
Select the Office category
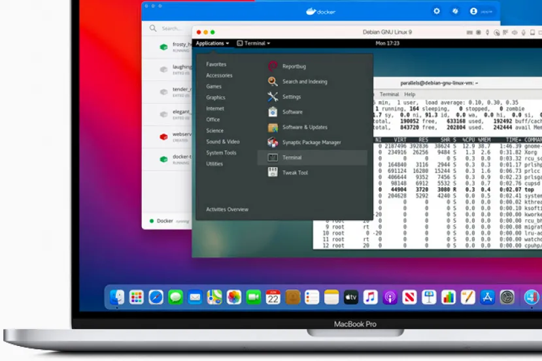[212, 119]
